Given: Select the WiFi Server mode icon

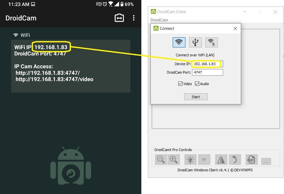Looking at the screenshot, I should coord(211,42).
